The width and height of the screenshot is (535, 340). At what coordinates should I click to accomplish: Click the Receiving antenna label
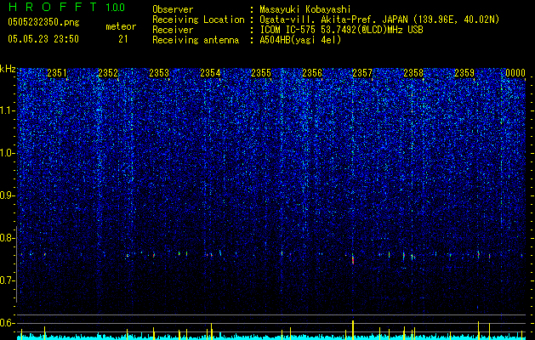196,40
